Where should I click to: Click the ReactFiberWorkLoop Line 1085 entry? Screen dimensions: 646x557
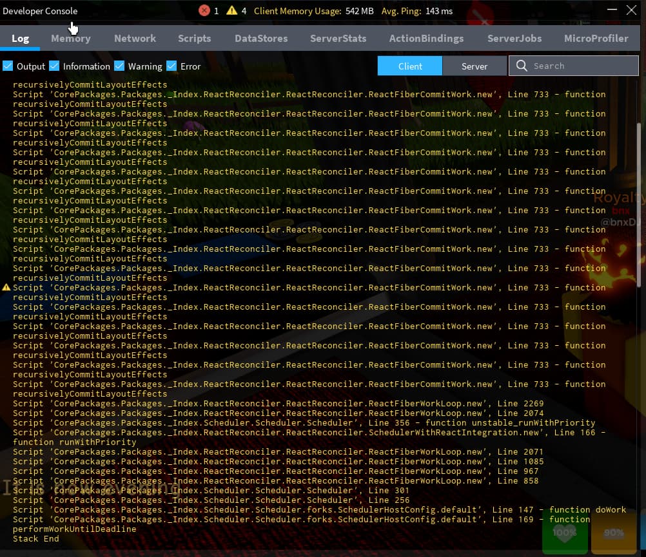coord(278,462)
